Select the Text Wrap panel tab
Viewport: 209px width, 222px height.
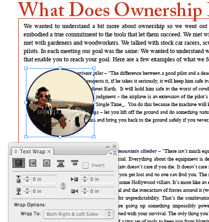[32, 151]
